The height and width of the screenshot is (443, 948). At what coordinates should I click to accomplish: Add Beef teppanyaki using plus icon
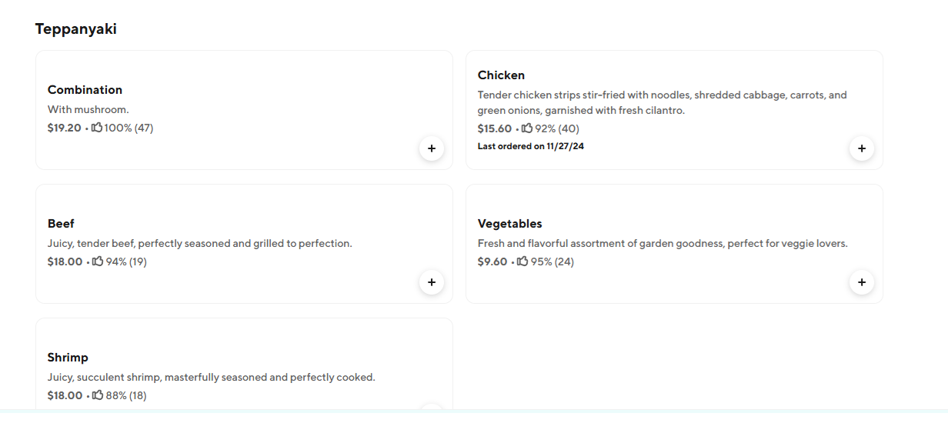(431, 282)
